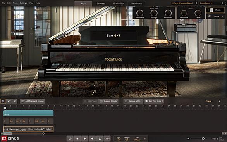Image resolution: width=227 pixels, height=142 pixels.
Task: Select the Bb chord block
Action: pyautogui.click(x=25, y=121)
